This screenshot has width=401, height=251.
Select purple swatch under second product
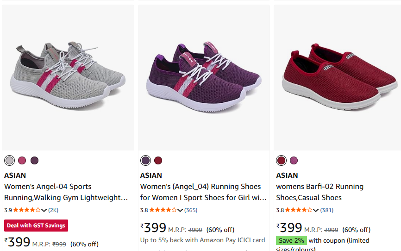pos(145,161)
